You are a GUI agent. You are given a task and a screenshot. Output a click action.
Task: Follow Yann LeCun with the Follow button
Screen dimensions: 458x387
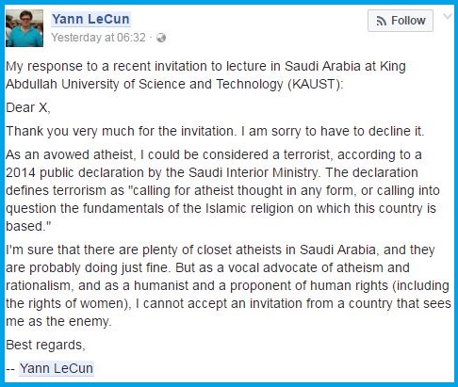[401, 21]
